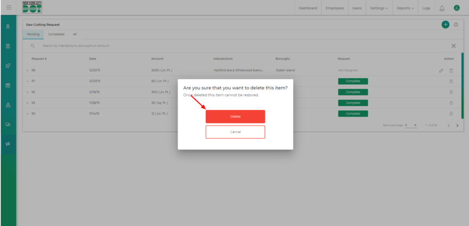Click the trash icon for request 98
469x226 pixels.
click(x=451, y=71)
